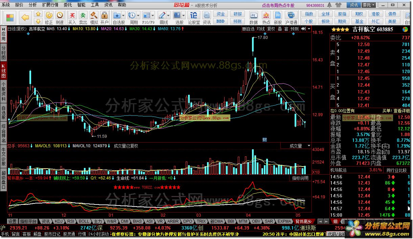Toggle the 叠 overlay option

point(280,29)
